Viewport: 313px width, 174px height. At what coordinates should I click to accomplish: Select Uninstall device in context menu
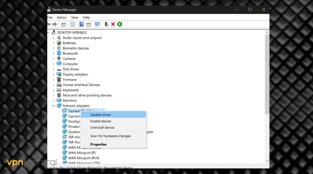coord(102,128)
